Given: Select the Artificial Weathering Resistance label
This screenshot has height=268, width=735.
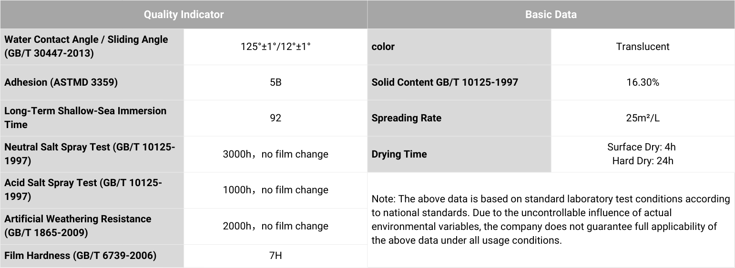Looking at the screenshot, I should (x=78, y=226).
